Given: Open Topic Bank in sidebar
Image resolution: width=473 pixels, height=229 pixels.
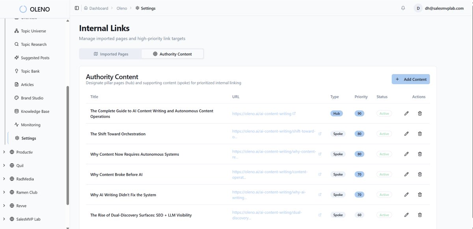Looking at the screenshot, I should coord(27,71).
